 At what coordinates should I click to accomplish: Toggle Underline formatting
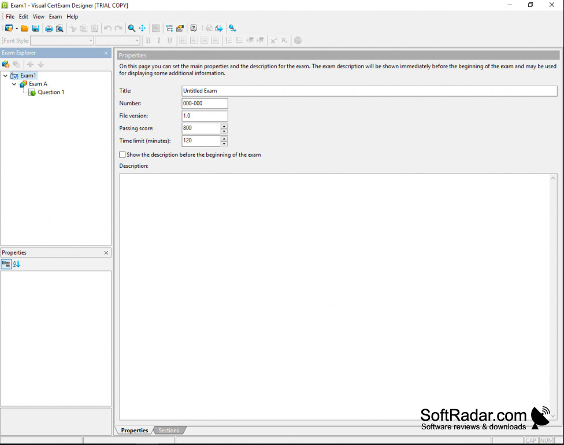[169, 41]
